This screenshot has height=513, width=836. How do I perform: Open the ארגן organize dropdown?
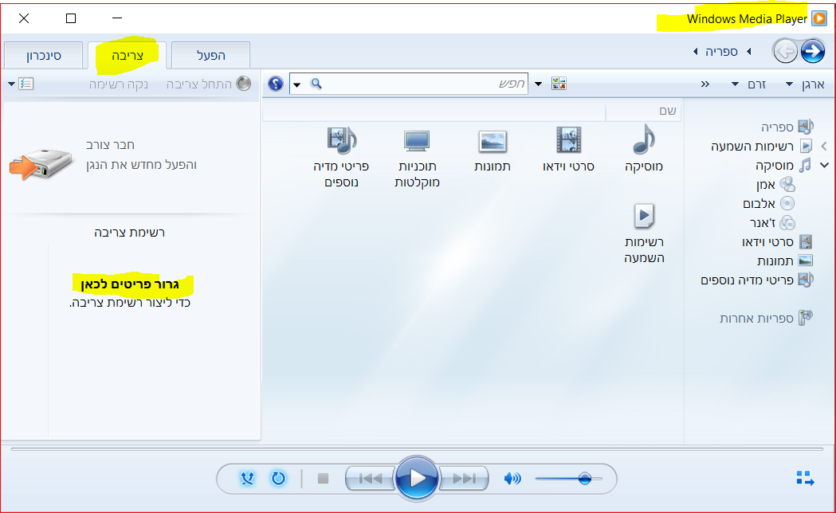pos(806,84)
